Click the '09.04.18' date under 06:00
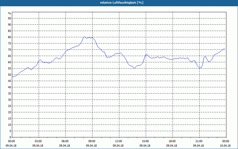Screen dimensions: 238x149 [65, 146]
